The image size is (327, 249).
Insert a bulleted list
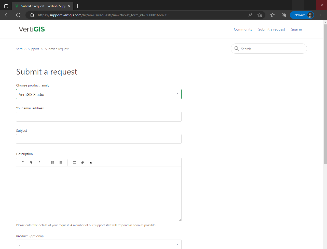(x=53, y=163)
